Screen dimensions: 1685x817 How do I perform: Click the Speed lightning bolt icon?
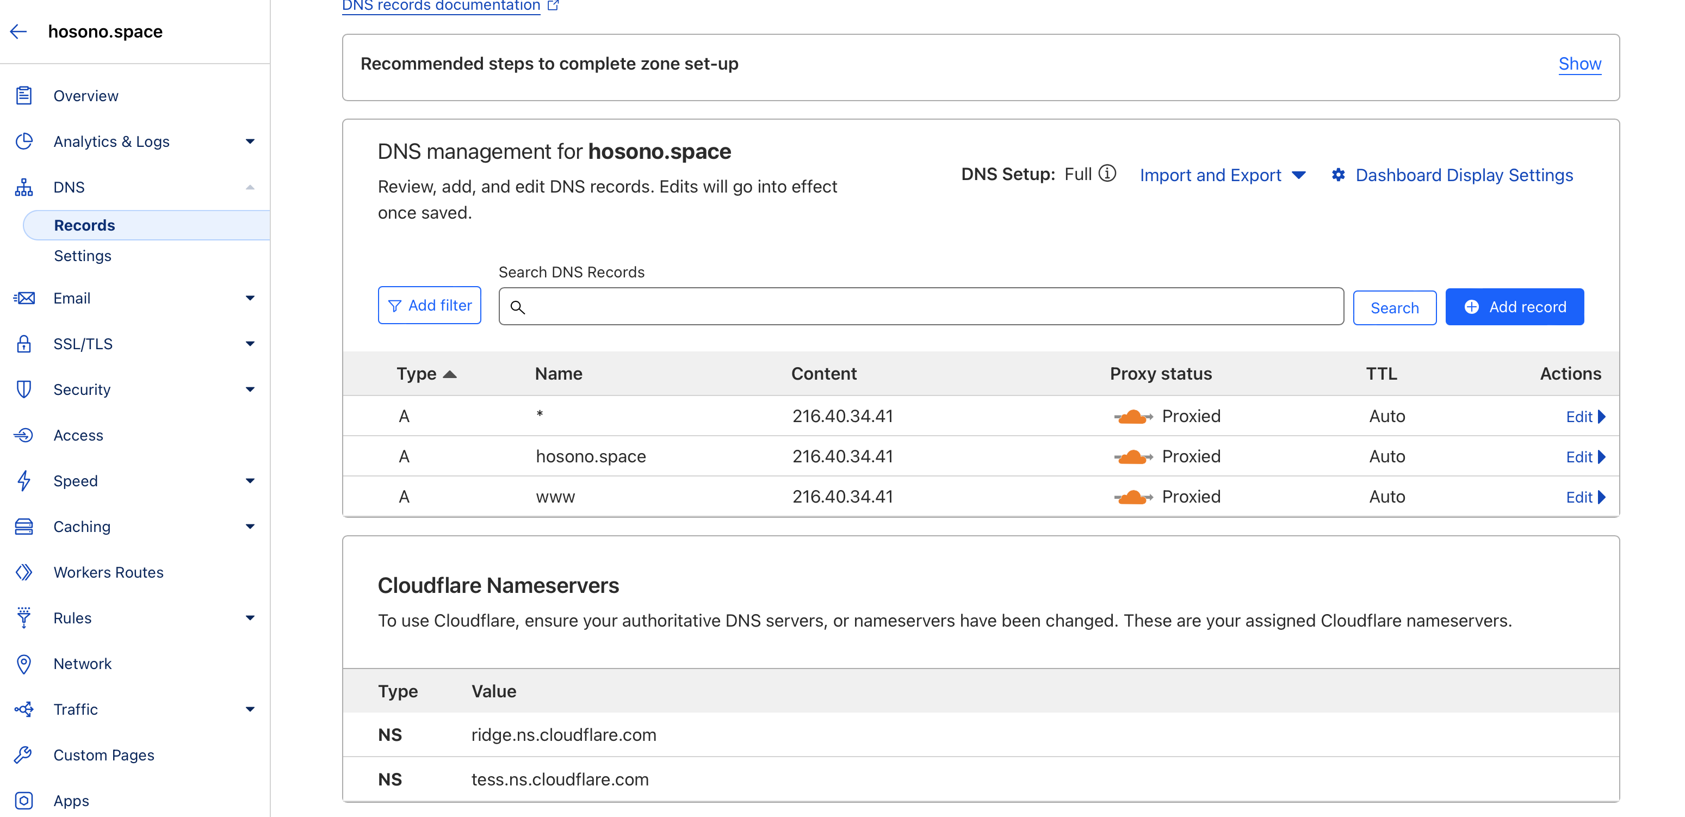point(24,481)
